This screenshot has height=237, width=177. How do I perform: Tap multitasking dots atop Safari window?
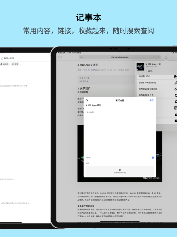coord(120,53)
